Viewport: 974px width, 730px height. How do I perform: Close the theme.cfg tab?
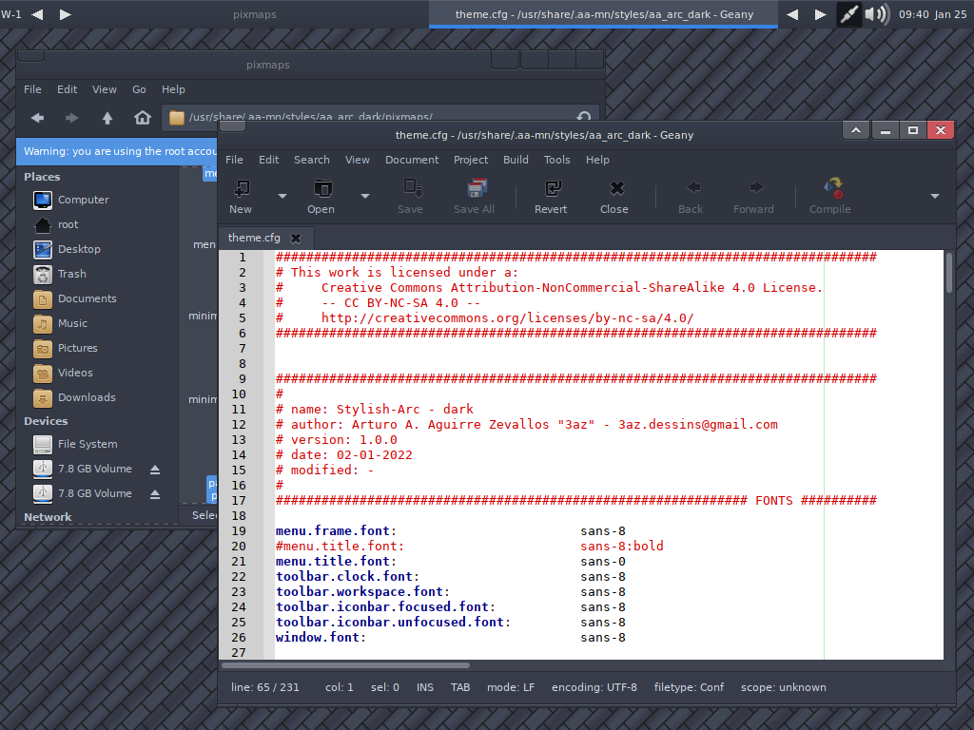click(296, 238)
